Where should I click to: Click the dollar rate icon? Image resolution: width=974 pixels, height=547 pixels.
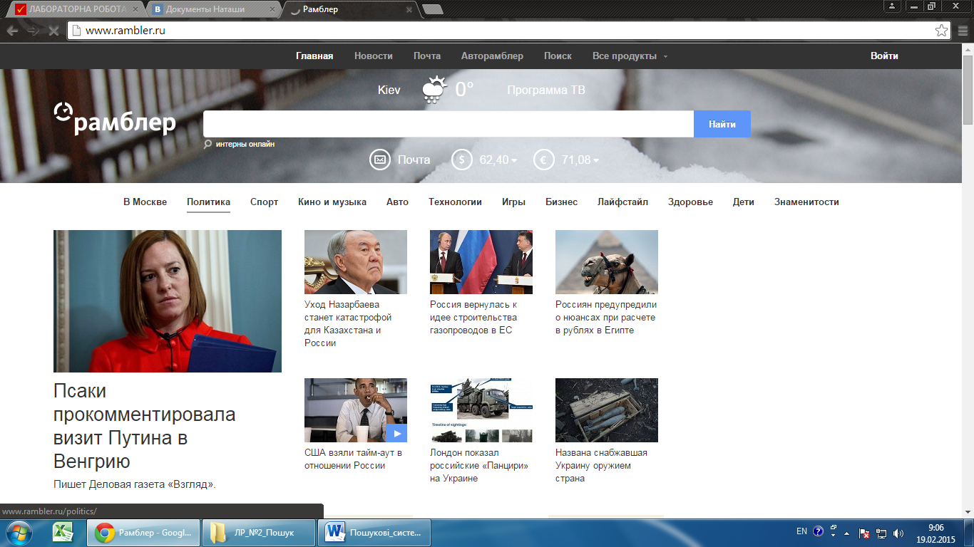coord(462,160)
